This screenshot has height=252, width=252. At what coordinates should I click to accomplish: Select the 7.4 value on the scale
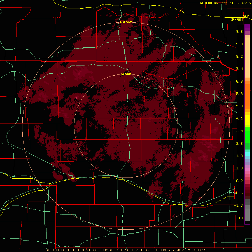[x=239, y=69]
